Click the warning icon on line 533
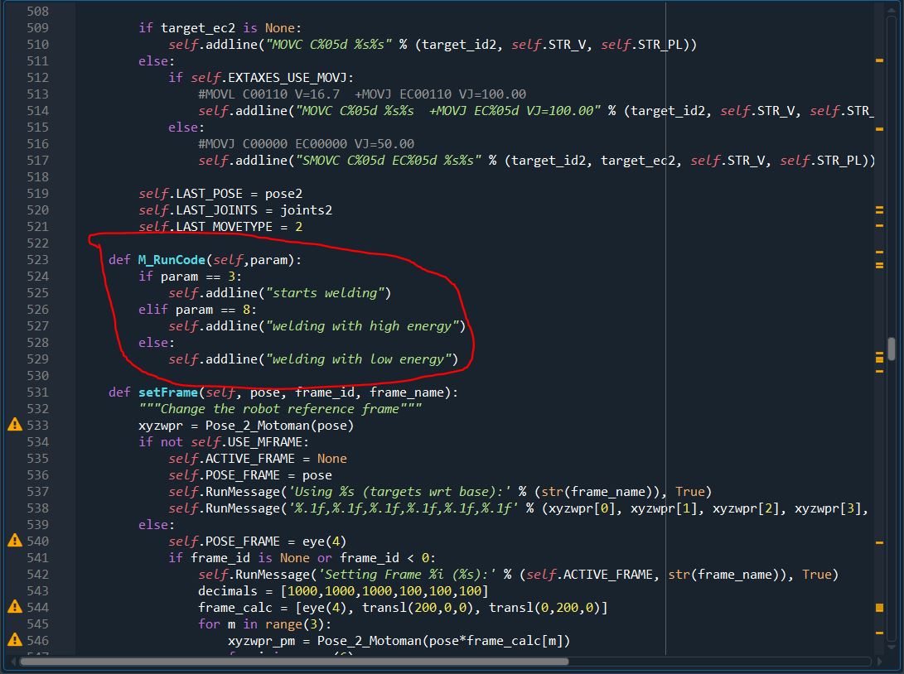 pyautogui.click(x=14, y=425)
